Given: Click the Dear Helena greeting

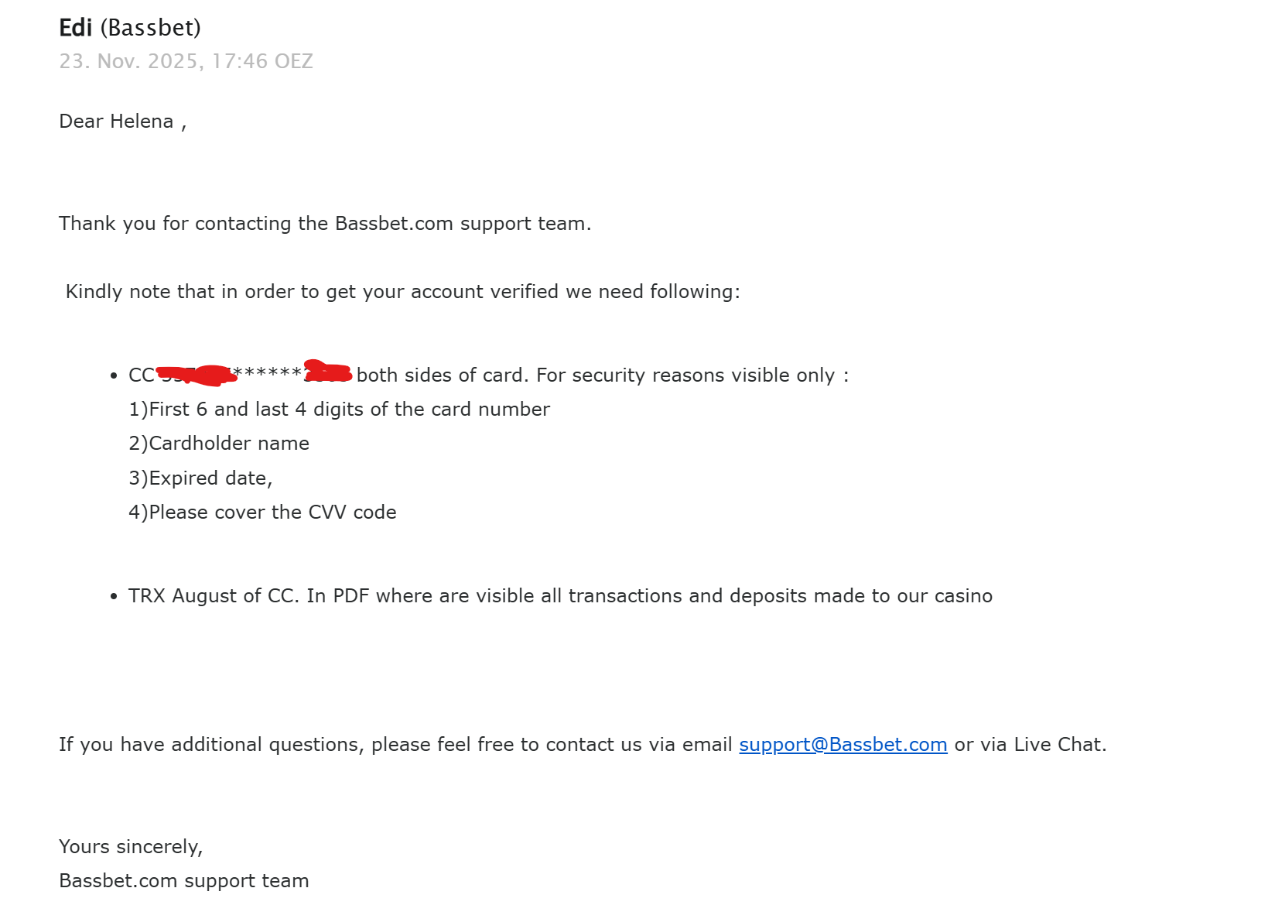Looking at the screenshot, I should click(x=123, y=122).
